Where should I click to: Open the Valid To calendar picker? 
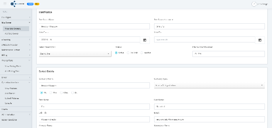pos(260,40)
